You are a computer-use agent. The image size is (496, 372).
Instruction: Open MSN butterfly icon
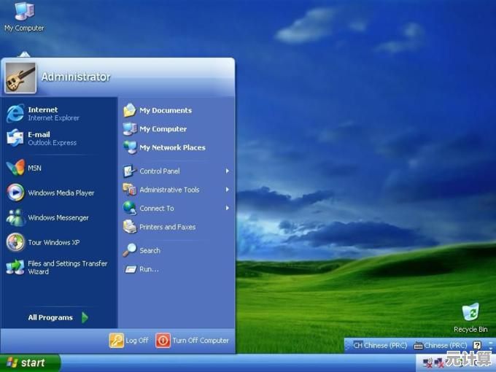click(15, 168)
